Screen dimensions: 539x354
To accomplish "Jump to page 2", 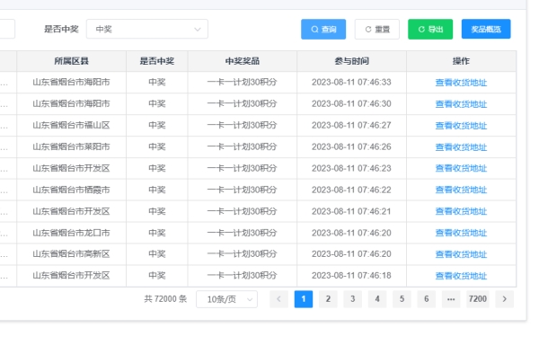I will pyautogui.click(x=328, y=299).
